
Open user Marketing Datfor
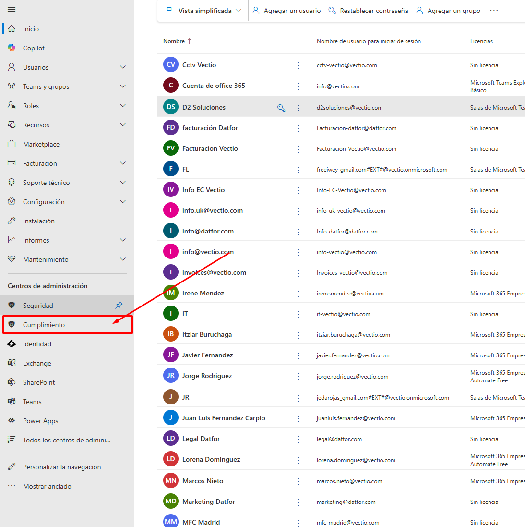[x=208, y=502]
